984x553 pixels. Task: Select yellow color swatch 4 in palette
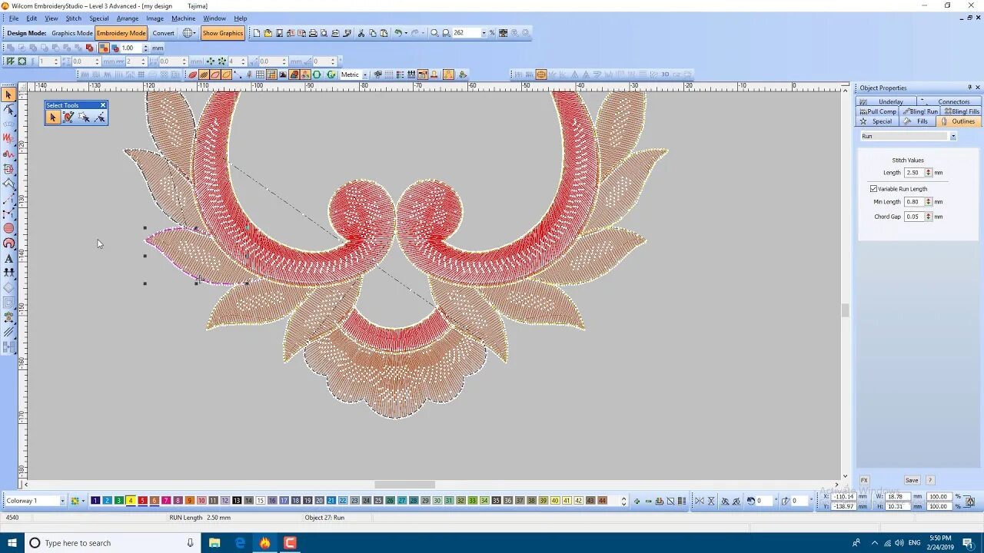(131, 501)
